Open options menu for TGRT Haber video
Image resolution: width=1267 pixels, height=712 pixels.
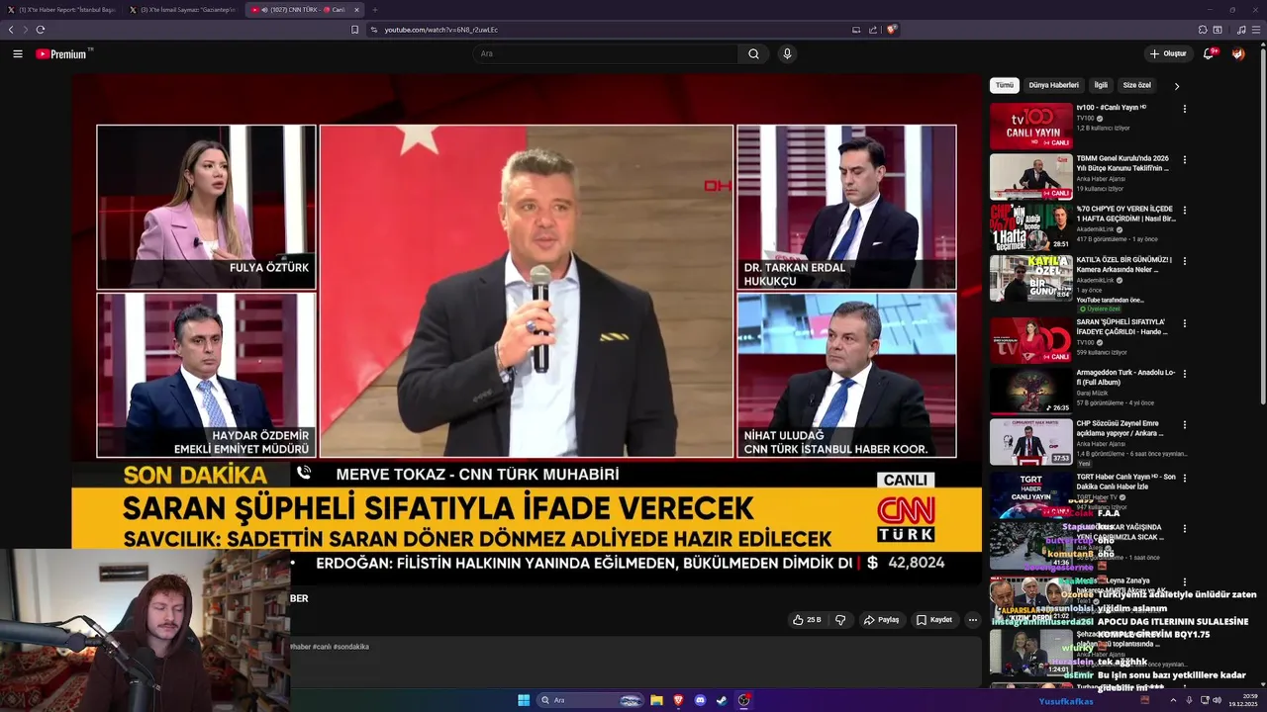coord(1185,478)
